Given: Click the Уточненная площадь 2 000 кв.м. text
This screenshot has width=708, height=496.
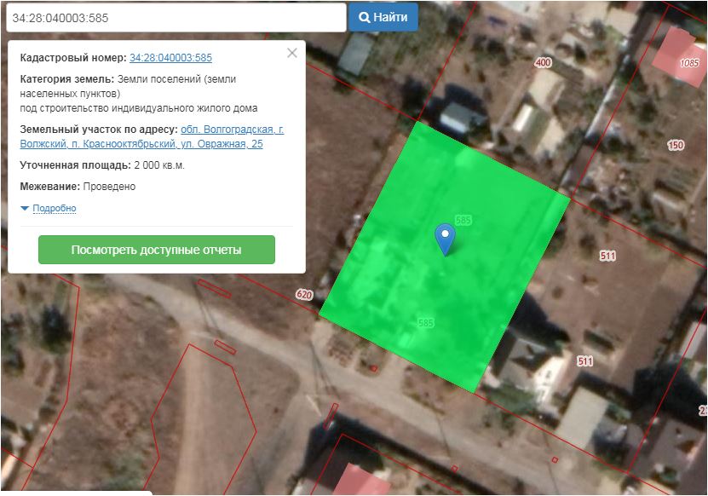Looking at the screenshot, I should click(102, 165).
